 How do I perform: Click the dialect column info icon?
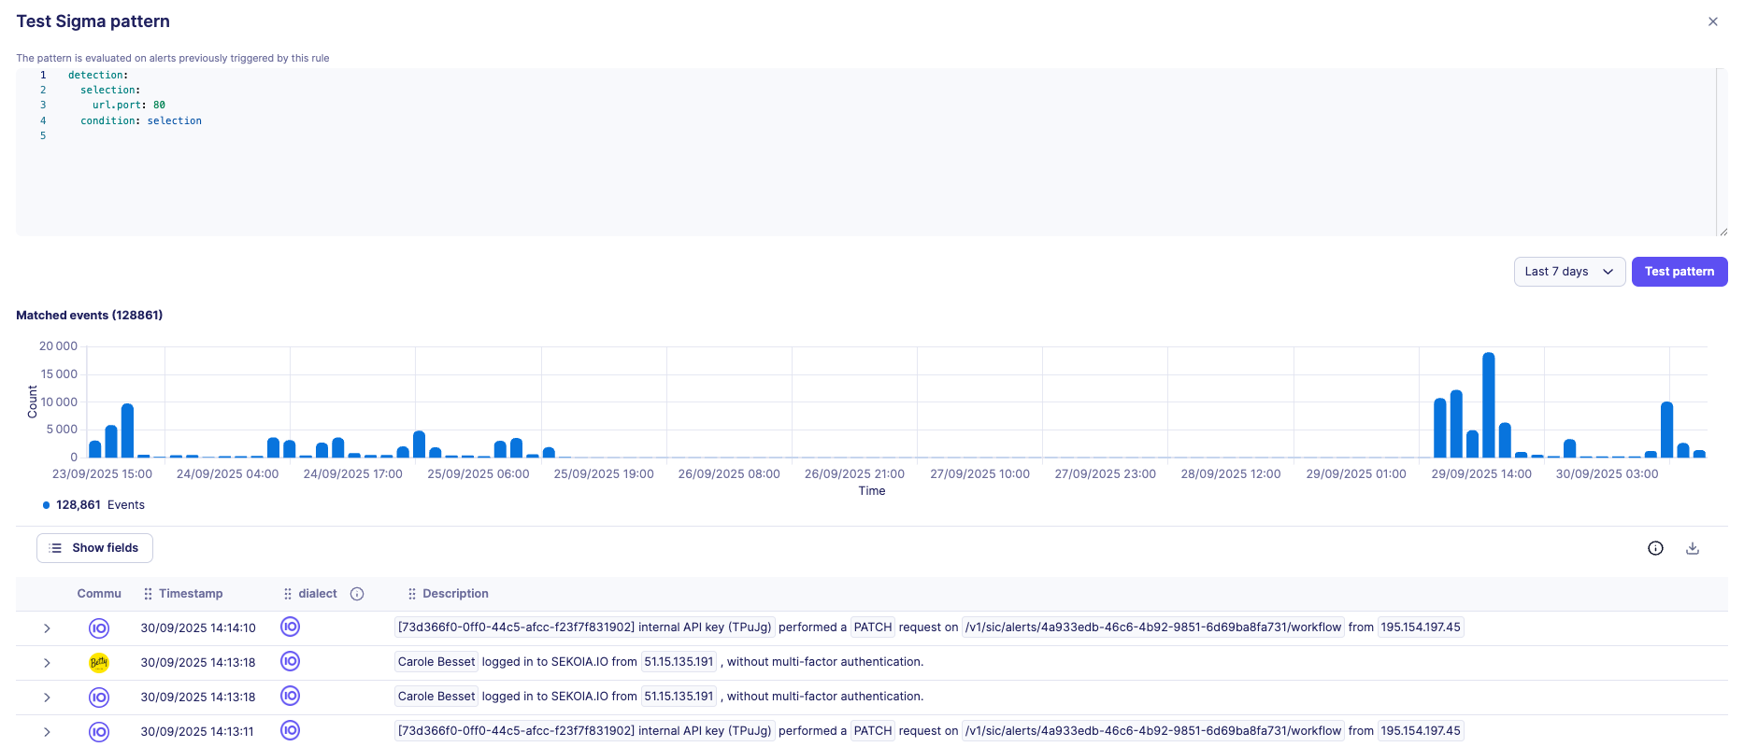(x=357, y=594)
